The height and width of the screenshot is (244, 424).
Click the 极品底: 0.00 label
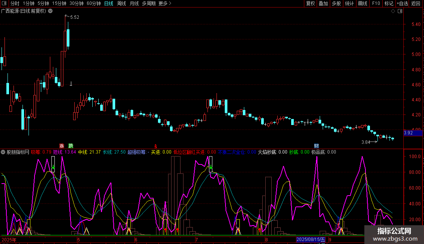click(324, 152)
